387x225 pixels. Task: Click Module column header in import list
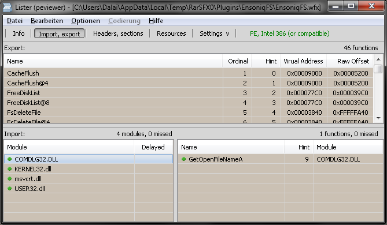point(69,147)
